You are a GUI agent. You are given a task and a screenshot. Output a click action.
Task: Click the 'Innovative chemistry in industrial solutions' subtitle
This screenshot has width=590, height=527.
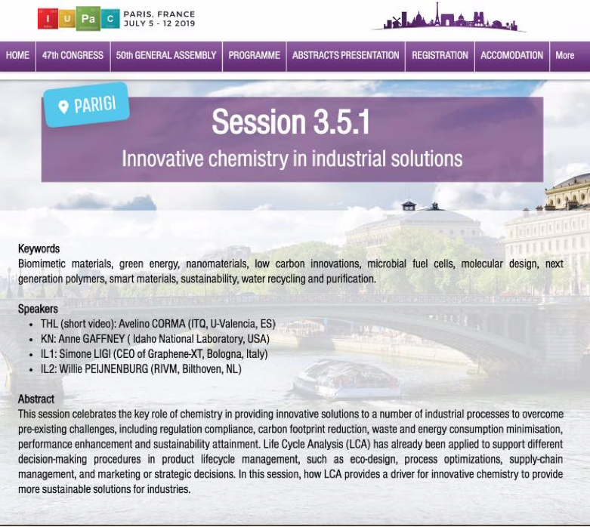[292, 159]
